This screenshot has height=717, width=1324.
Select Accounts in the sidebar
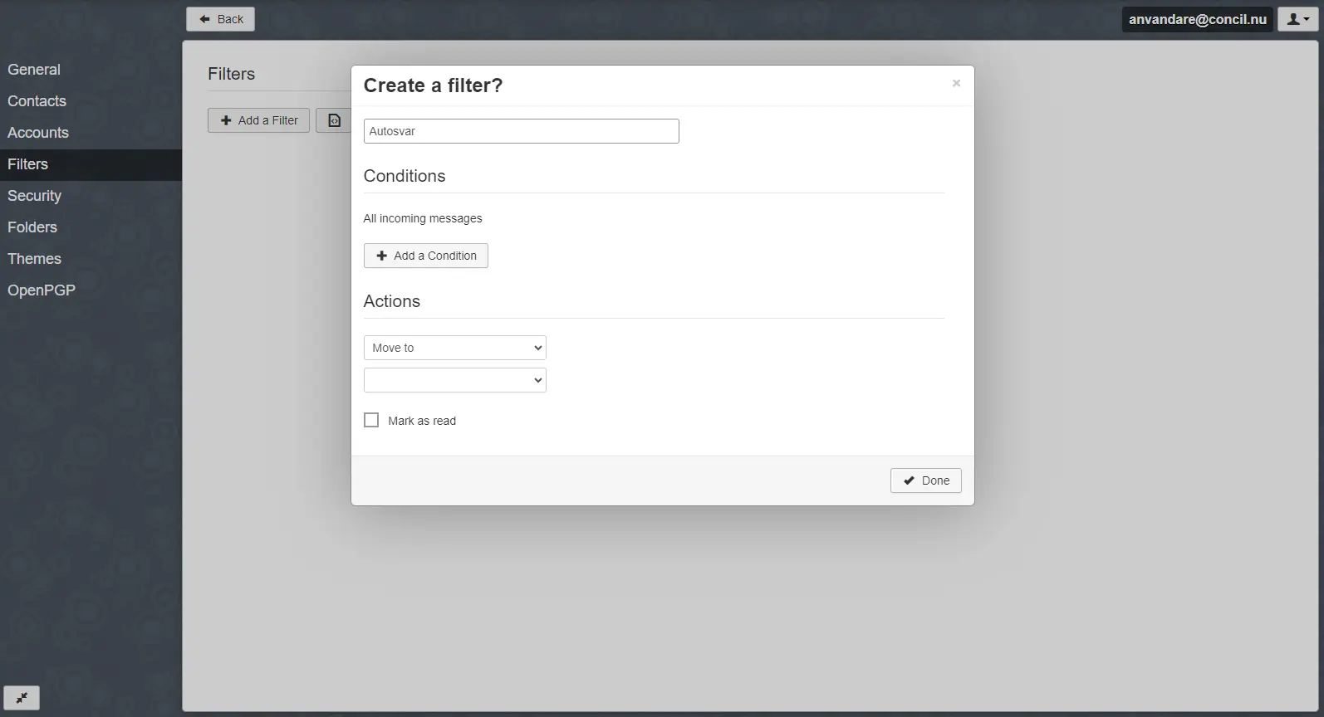(x=38, y=133)
